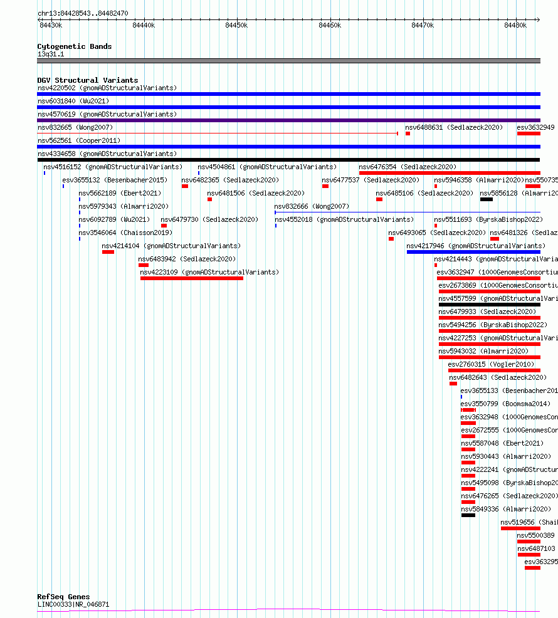Click nsv6483942 (Sedlazeck2020) label

click(187, 259)
